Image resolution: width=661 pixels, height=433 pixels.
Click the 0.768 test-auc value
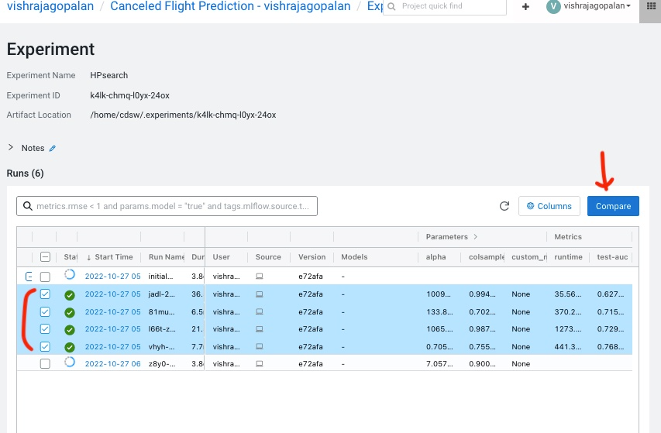(x=611, y=347)
